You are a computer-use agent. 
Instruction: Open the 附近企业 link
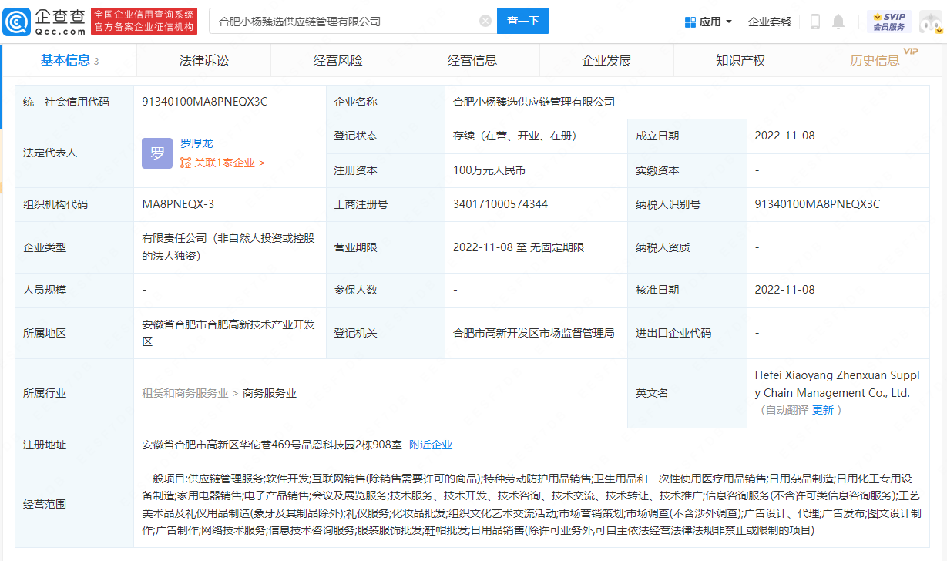click(x=430, y=444)
